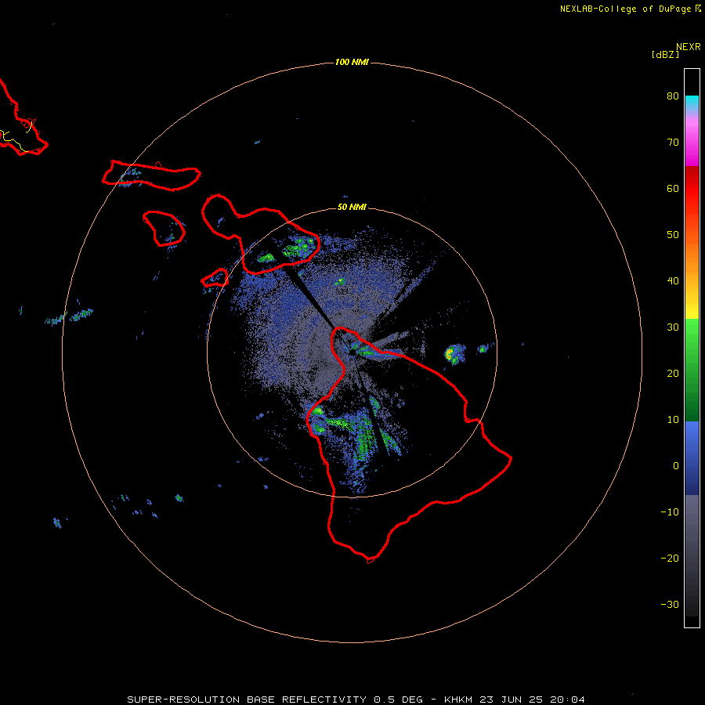Pick the blue segment of the color bar
The image size is (705, 705).
click(x=692, y=458)
